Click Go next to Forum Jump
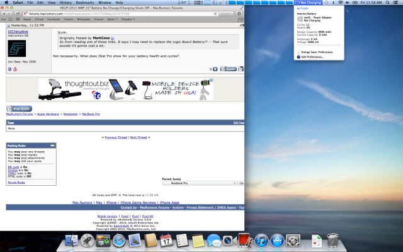Image resolution: width=403 pixels, height=252 pixels. tap(241, 183)
